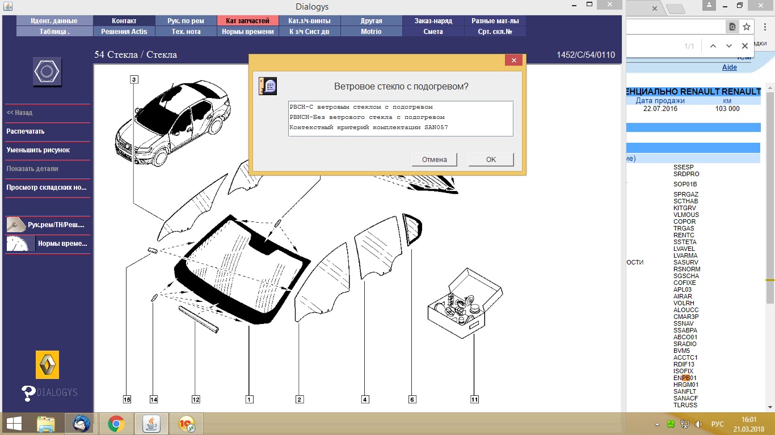Open the Заказ-наряд tab

coord(433,21)
